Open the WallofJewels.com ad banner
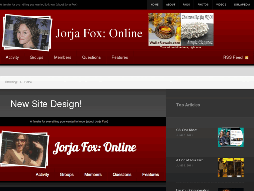This screenshot has width=254, height=191. click(x=165, y=29)
